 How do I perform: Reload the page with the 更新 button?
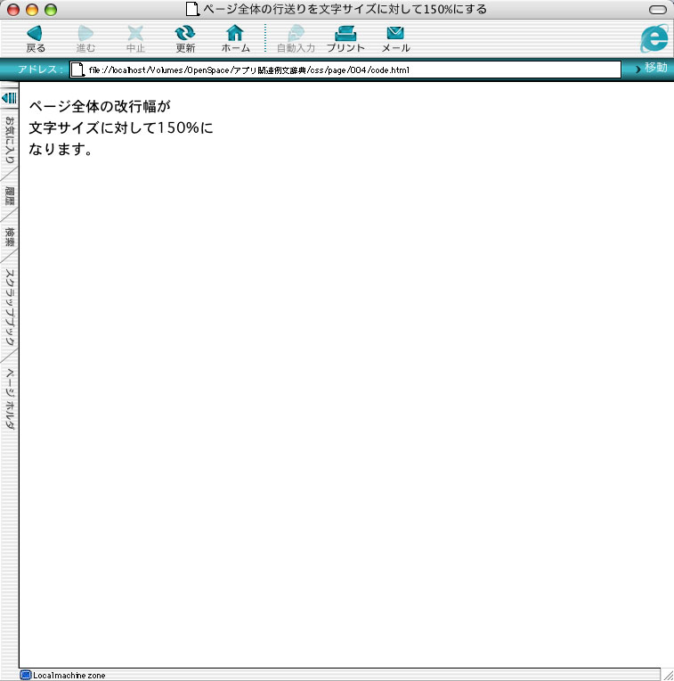click(x=185, y=37)
